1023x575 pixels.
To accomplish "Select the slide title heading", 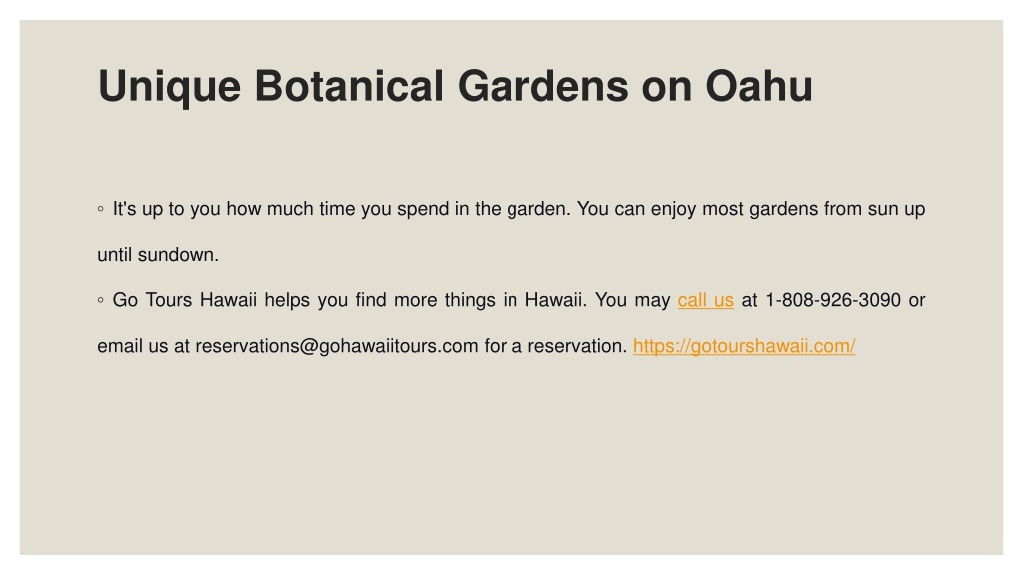I will coord(455,86).
